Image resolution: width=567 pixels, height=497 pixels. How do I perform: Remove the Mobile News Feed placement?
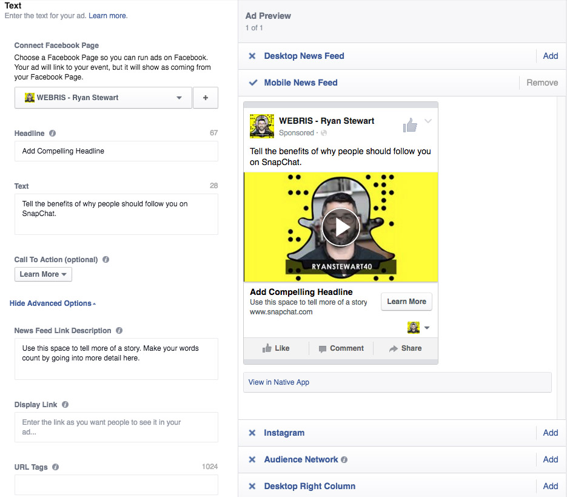[542, 83]
